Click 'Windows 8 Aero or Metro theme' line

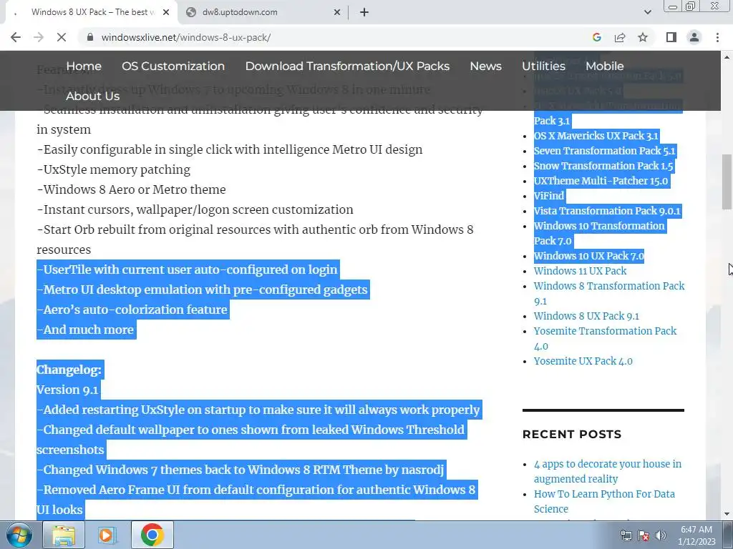click(132, 189)
